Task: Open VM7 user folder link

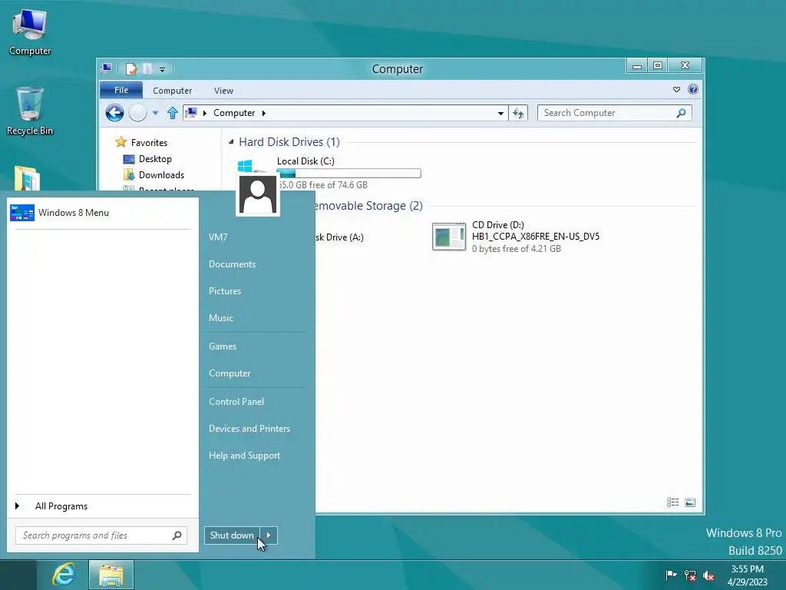Action: coord(218,237)
